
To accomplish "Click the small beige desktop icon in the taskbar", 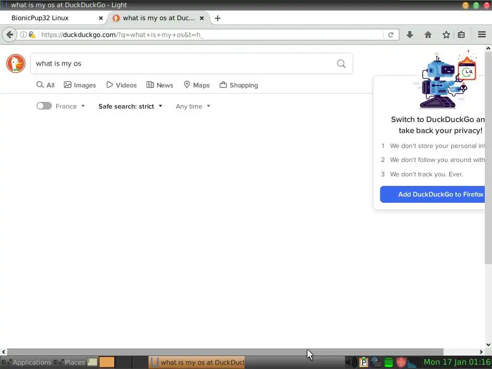I will tap(92, 362).
